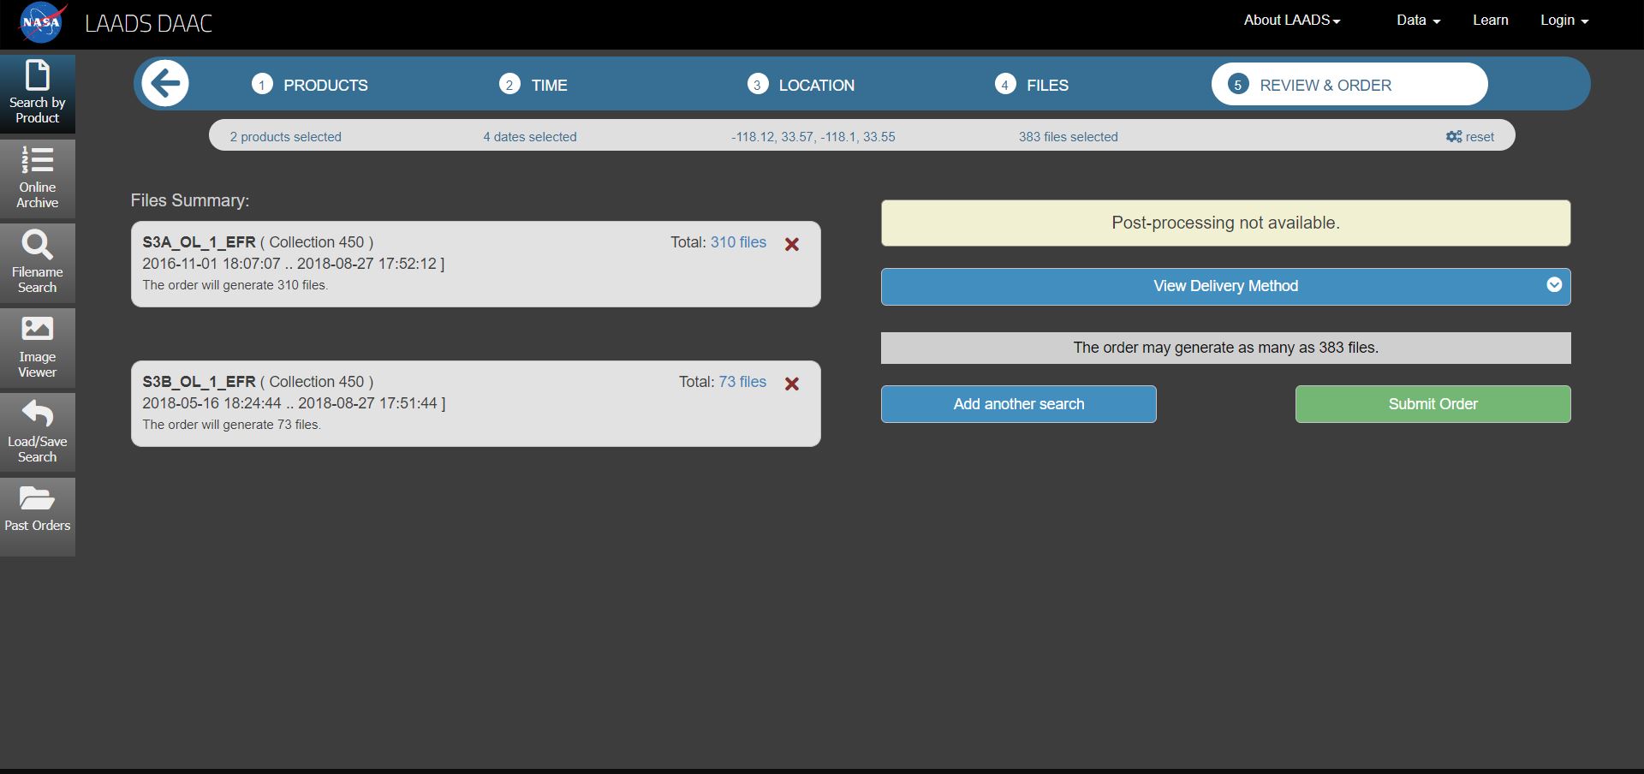Click the 4 dates selected link
This screenshot has width=1644, height=774.
point(530,137)
